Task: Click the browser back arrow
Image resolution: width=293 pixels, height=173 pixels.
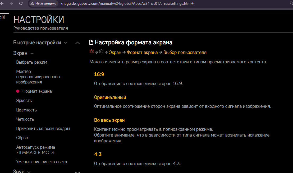Action: click(x=2, y=4)
